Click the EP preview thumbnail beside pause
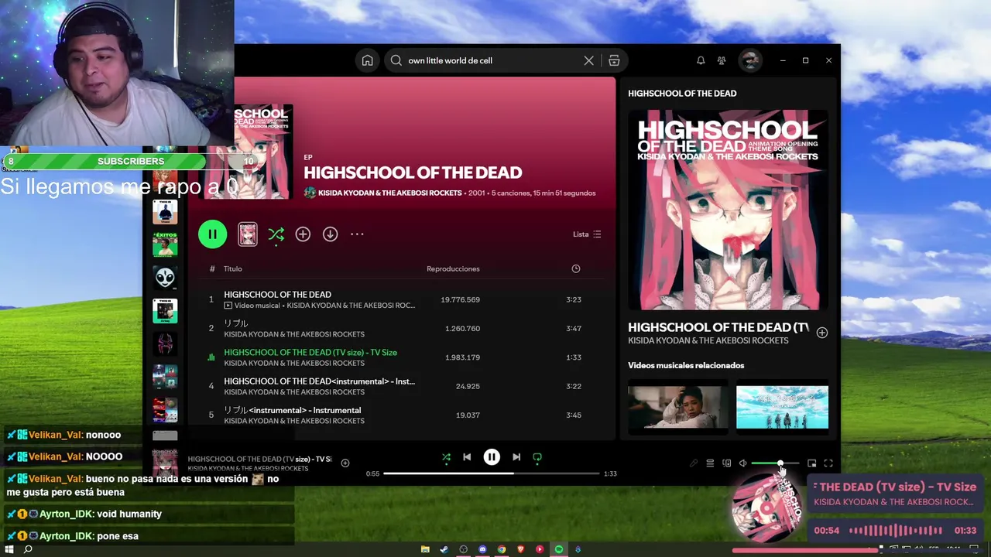991x557 pixels. click(x=247, y=234)
